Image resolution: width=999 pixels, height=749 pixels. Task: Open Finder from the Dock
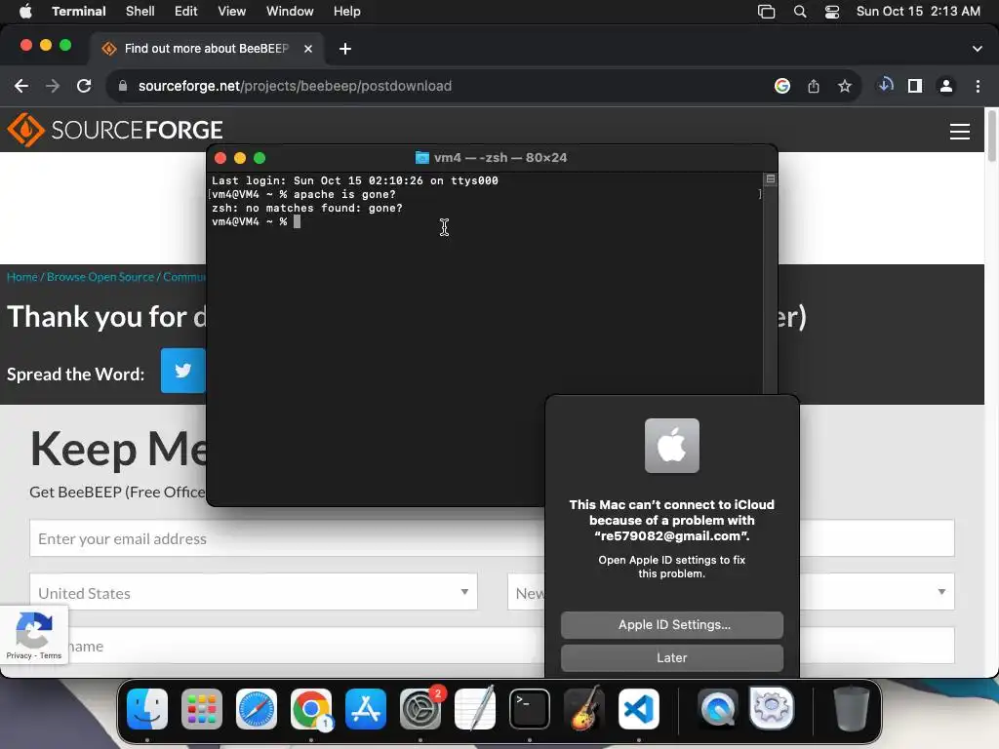pyautogui.click(x=147, y=709)
